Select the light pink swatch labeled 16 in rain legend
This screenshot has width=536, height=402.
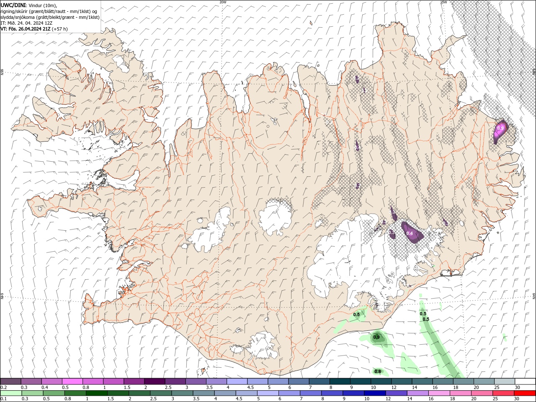(439, 393)
